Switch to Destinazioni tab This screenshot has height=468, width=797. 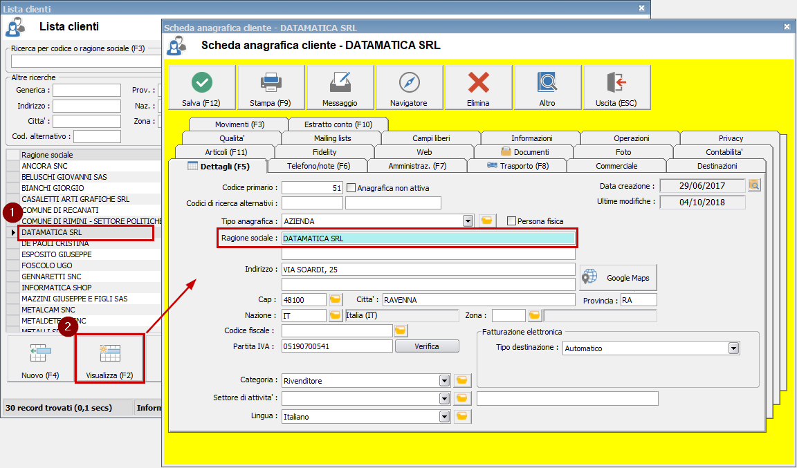pos(717,166)
